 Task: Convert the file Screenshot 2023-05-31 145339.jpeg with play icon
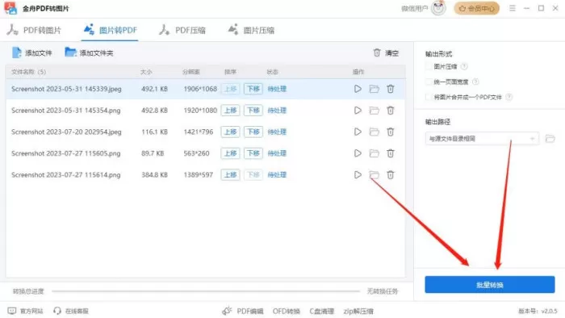(x=358, y=89)
